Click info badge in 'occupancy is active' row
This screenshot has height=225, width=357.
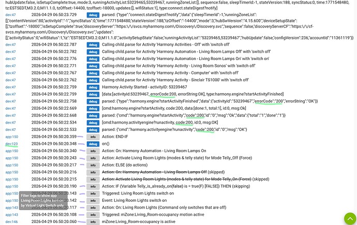coord(93,222)
